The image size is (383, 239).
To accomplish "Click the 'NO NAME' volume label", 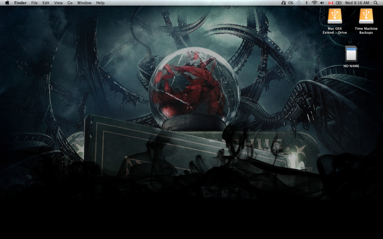I will pos(351,66).
